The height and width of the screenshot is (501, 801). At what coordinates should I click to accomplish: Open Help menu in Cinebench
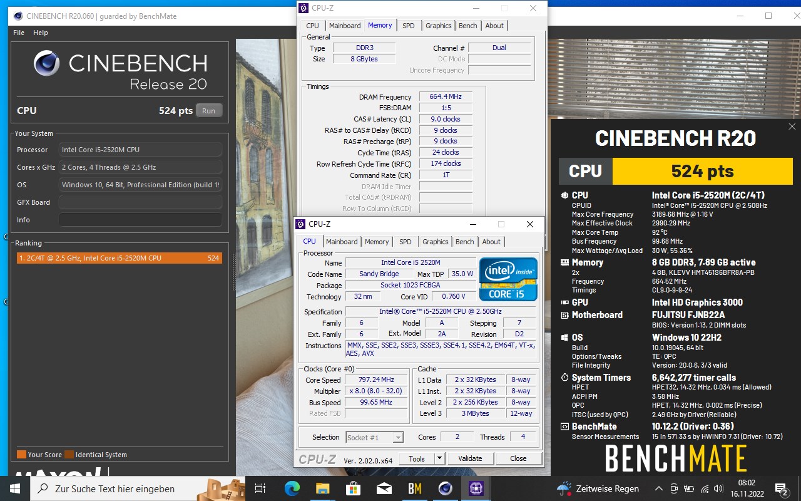[x=40, y=33]
